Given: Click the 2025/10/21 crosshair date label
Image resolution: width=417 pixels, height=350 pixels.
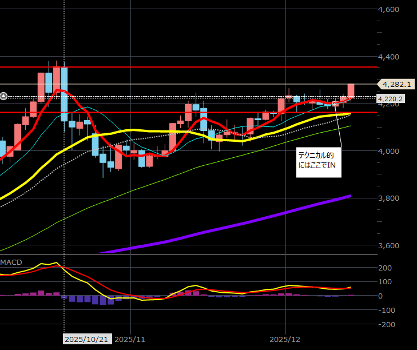Looking at the screenshot, I should (86, 339).
